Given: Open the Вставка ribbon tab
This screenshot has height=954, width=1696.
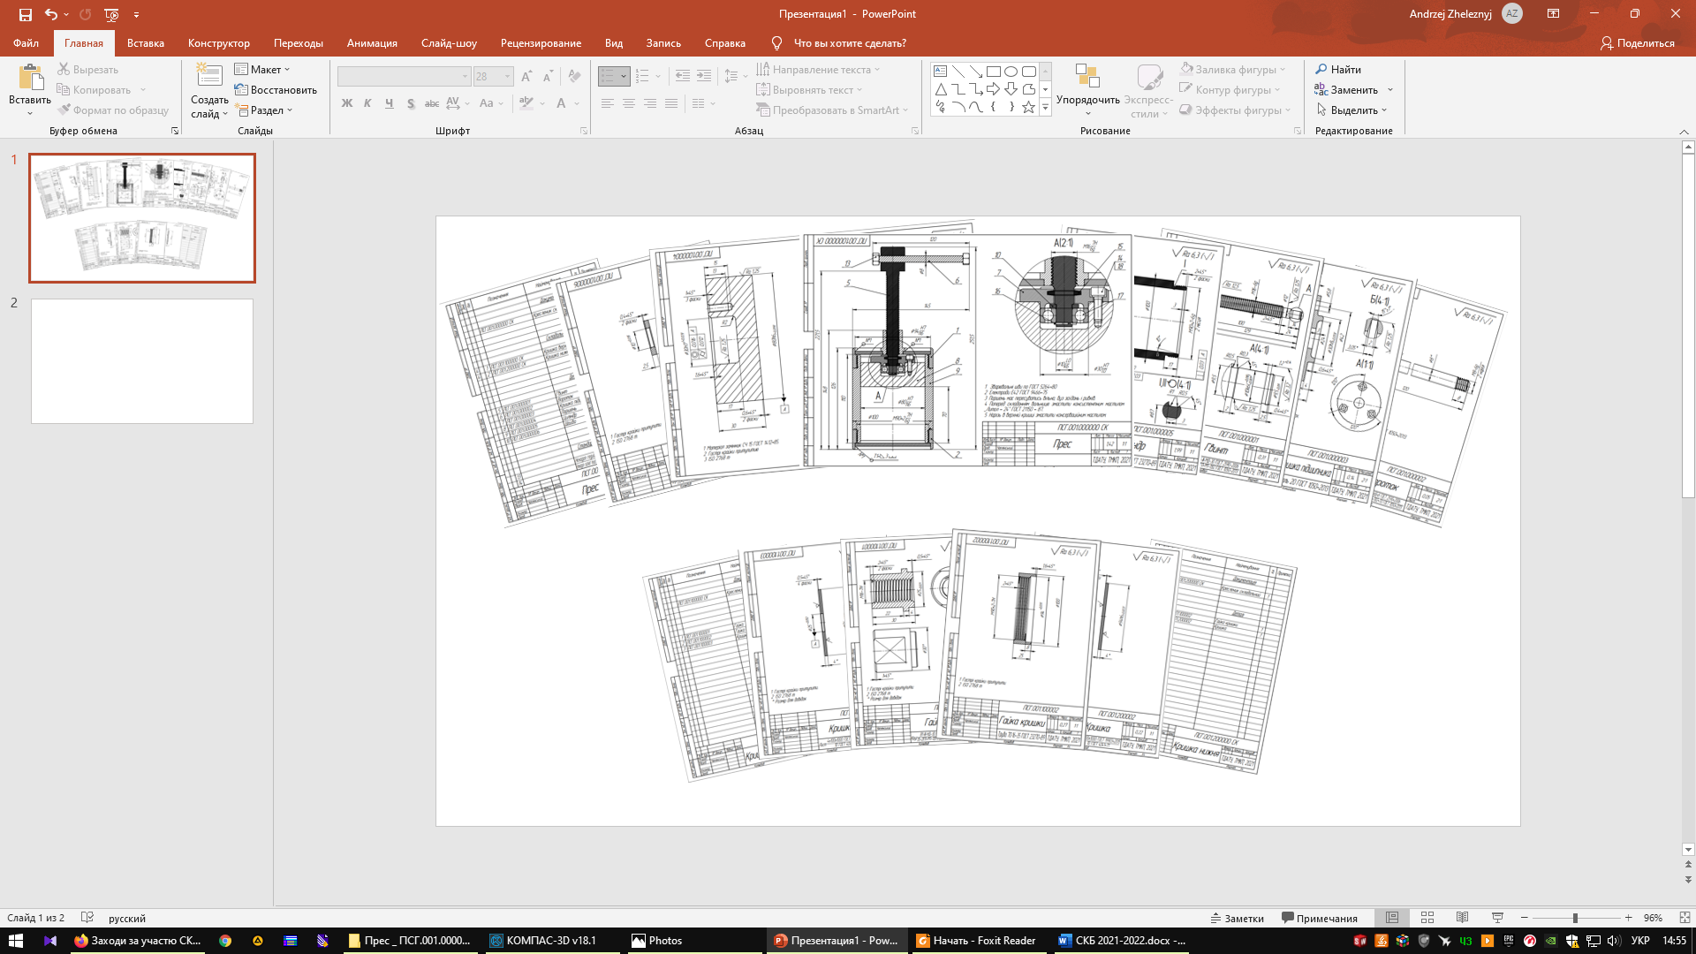Looking at the screenshot, I should click(x=145, y=43).
